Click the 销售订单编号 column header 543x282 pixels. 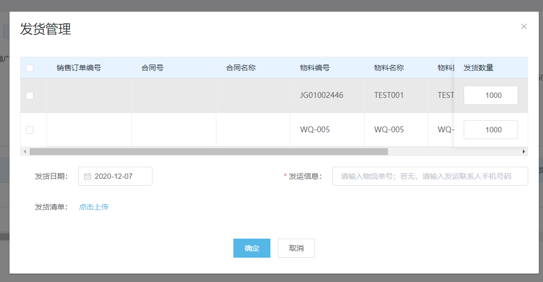[x=79, y=68]
